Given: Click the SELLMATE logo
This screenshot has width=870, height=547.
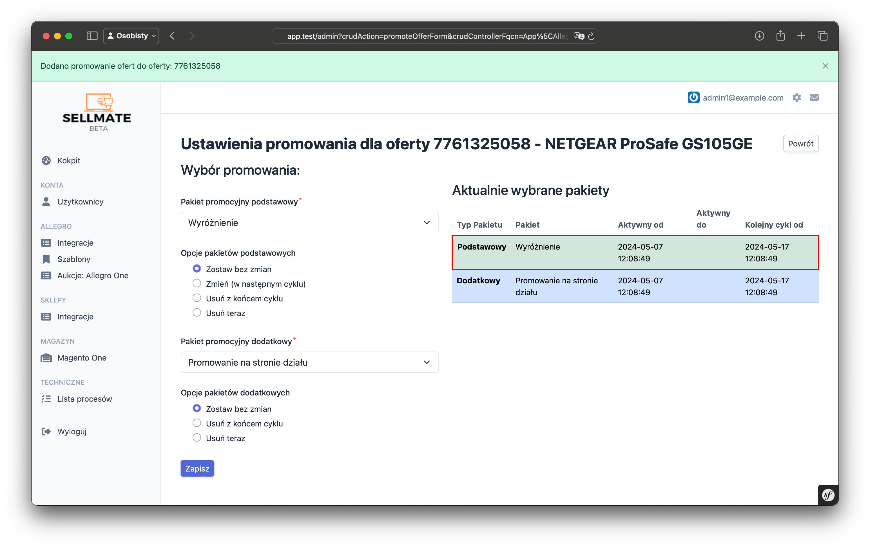Looking at the screenshot, I should click(97, 112).
